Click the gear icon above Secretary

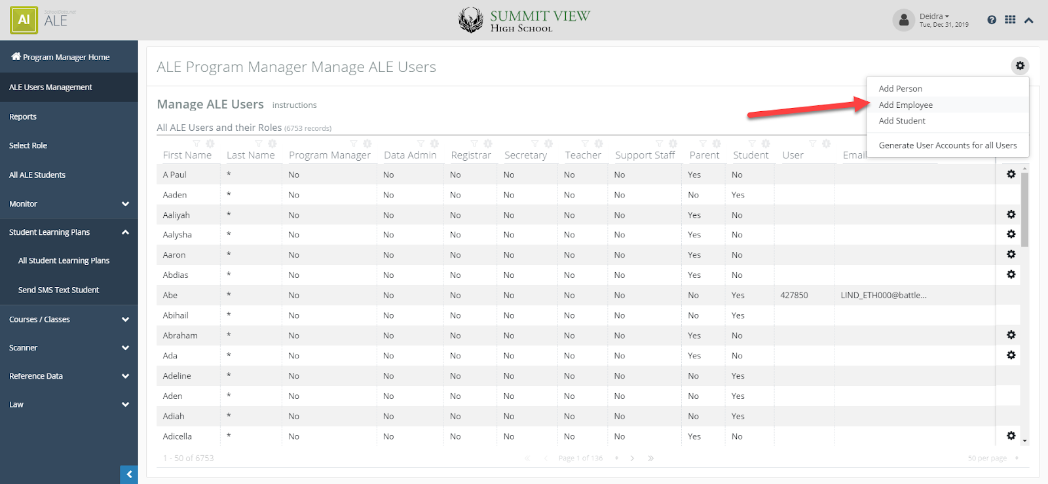click(x=549, y=143)
